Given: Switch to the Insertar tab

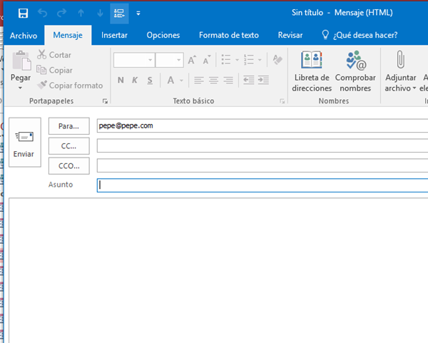Looking at the screenshot, I should point(115,35).
